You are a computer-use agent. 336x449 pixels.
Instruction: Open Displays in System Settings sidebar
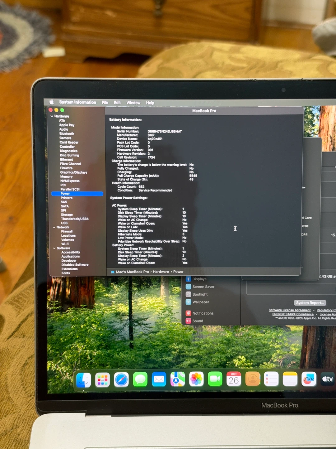point(196,279)
